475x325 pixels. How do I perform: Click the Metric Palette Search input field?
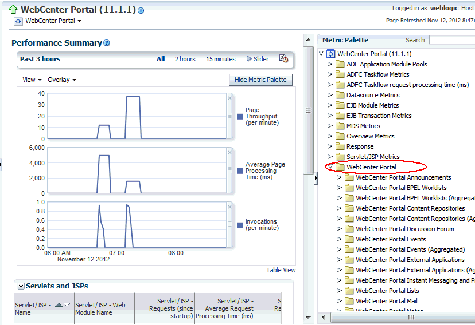[x=452, y=40]
